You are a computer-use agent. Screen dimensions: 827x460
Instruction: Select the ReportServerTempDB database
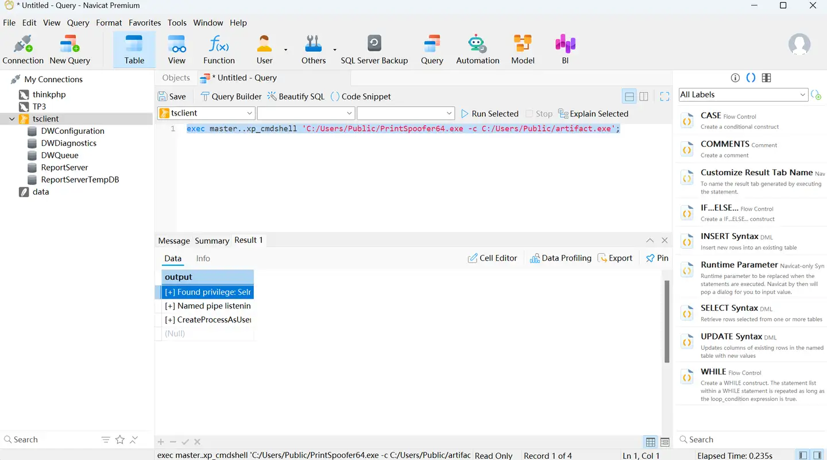(80, 180)
